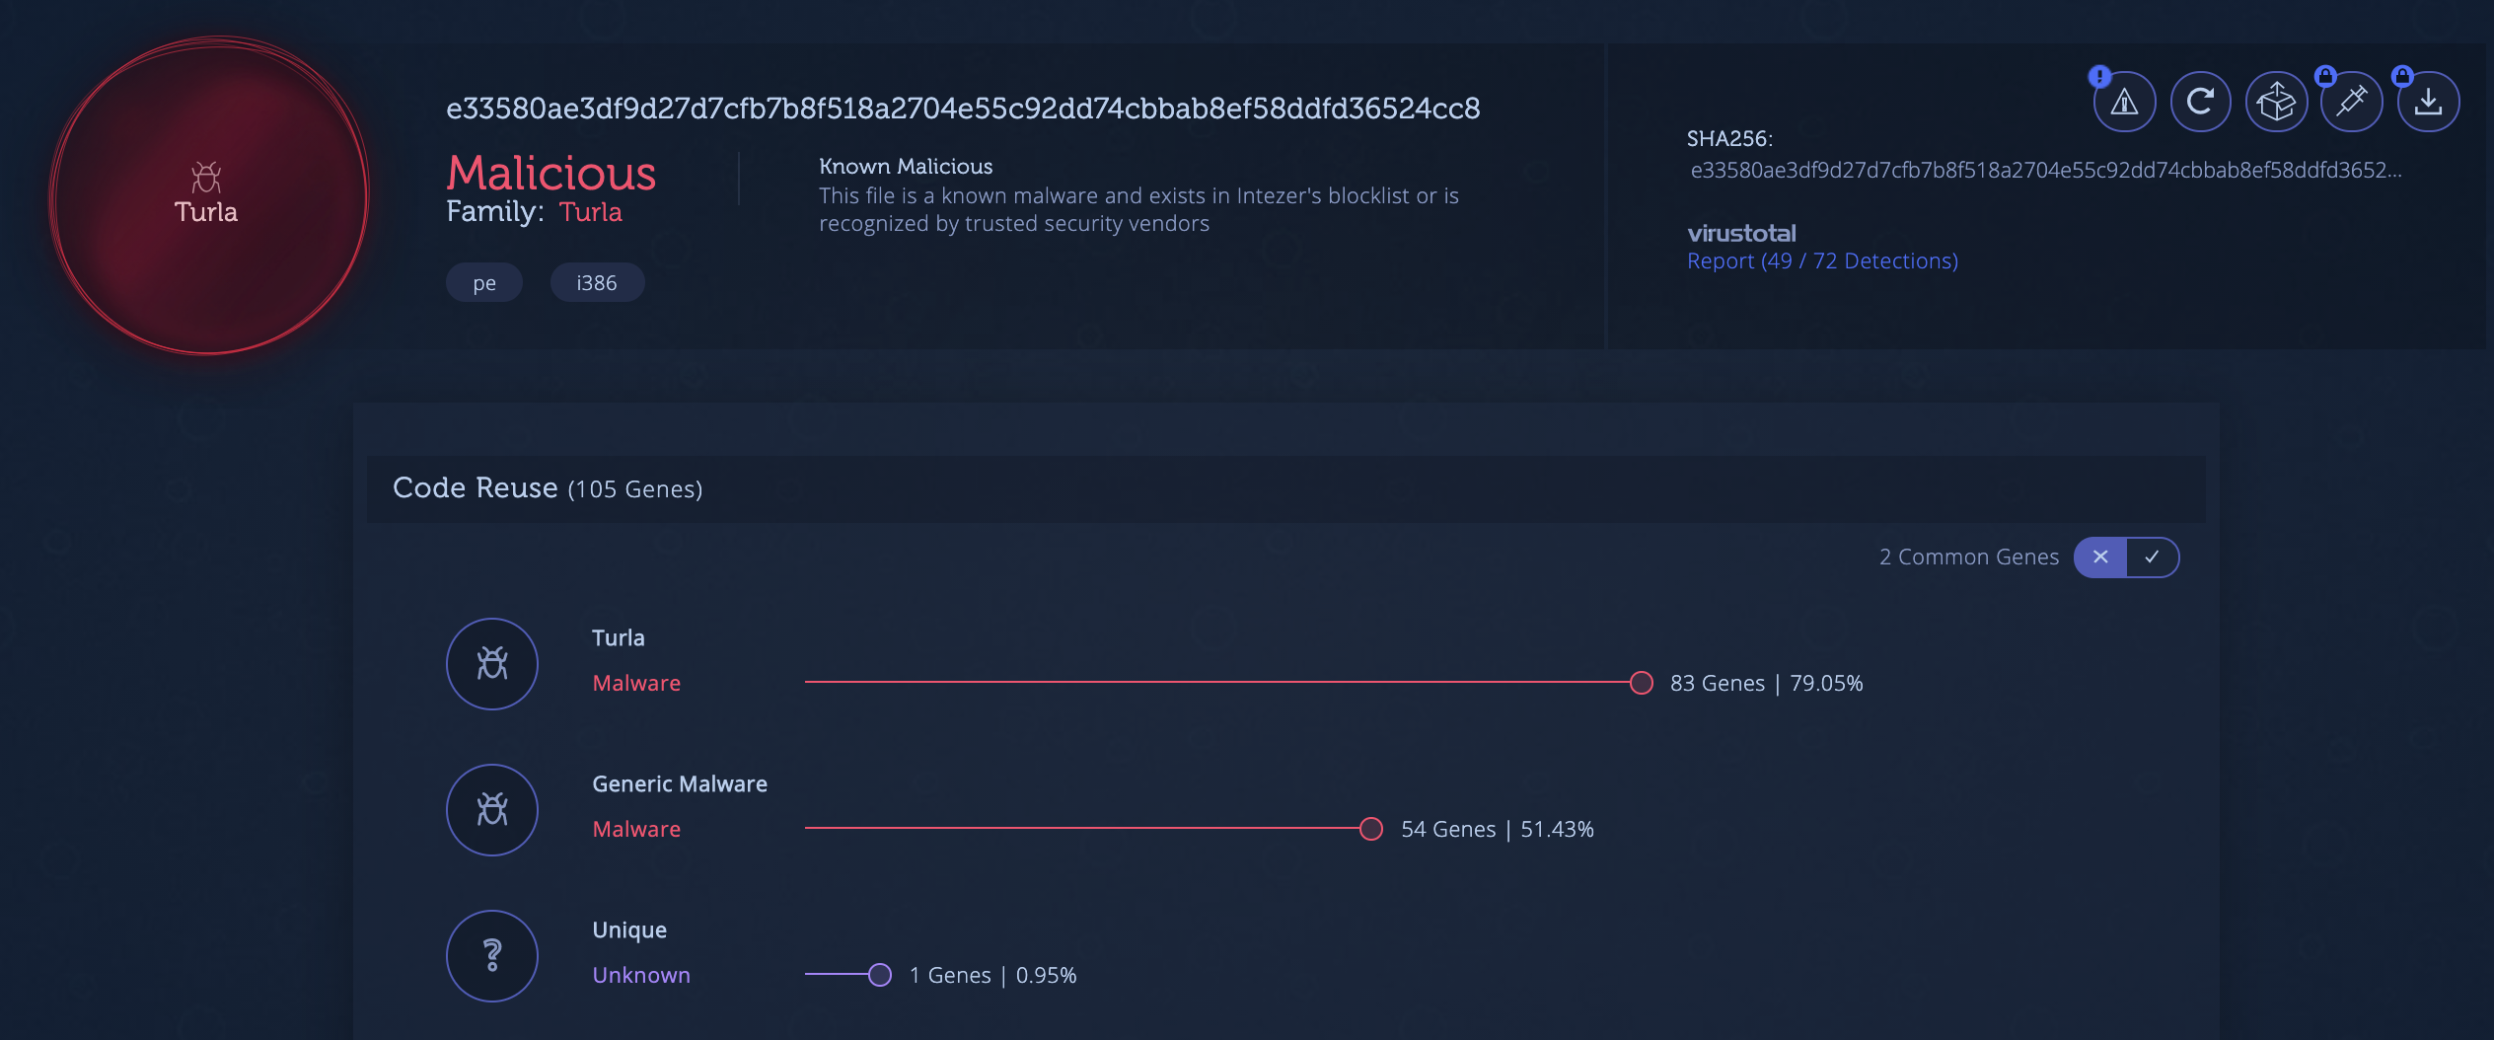2494x1040 pixels.
Task: Click the bug icon inside the red Turla circle
Action: [206, 178]
